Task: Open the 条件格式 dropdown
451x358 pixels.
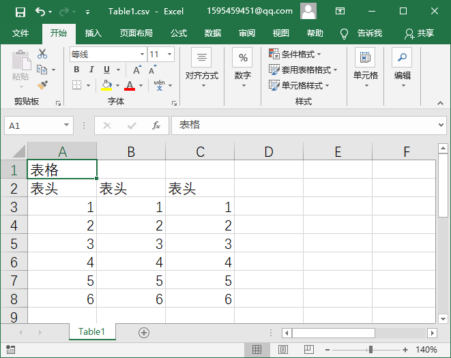Action: [x=295, y=55]
